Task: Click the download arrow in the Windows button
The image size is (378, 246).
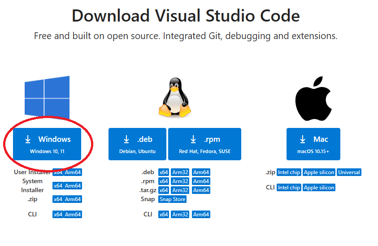Action: [28, 139]
